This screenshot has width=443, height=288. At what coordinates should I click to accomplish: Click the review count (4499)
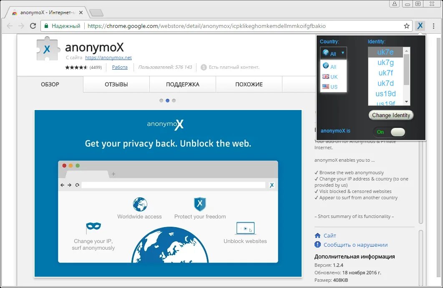[x=96, y=67]
